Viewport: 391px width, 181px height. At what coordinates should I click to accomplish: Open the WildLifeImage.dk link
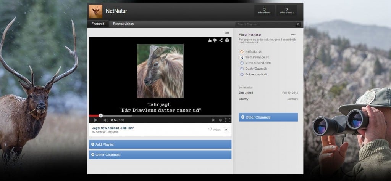(x=257, y=57)
